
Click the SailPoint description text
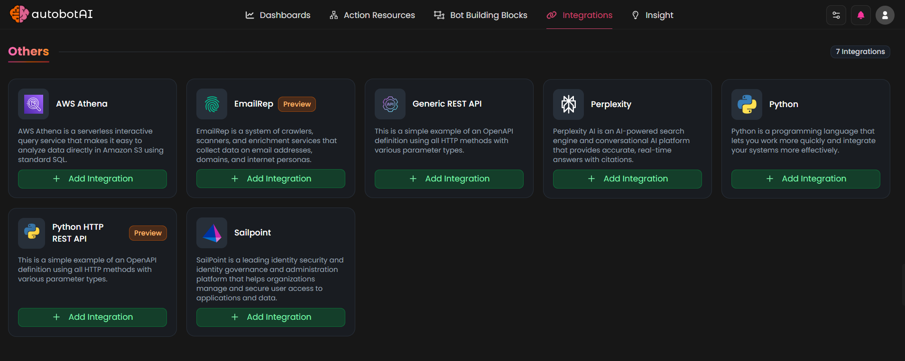click(x=270, y=279)
